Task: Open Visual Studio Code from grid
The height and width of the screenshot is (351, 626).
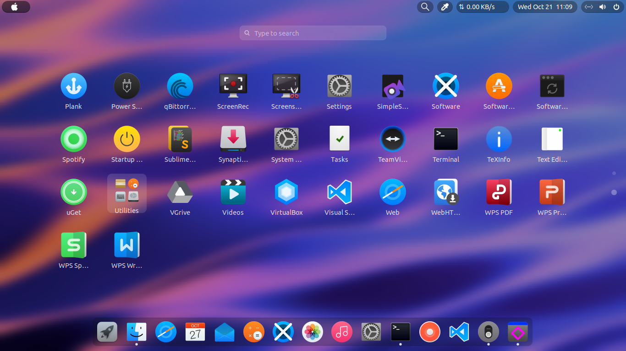Action: click(x=339, y=192)
